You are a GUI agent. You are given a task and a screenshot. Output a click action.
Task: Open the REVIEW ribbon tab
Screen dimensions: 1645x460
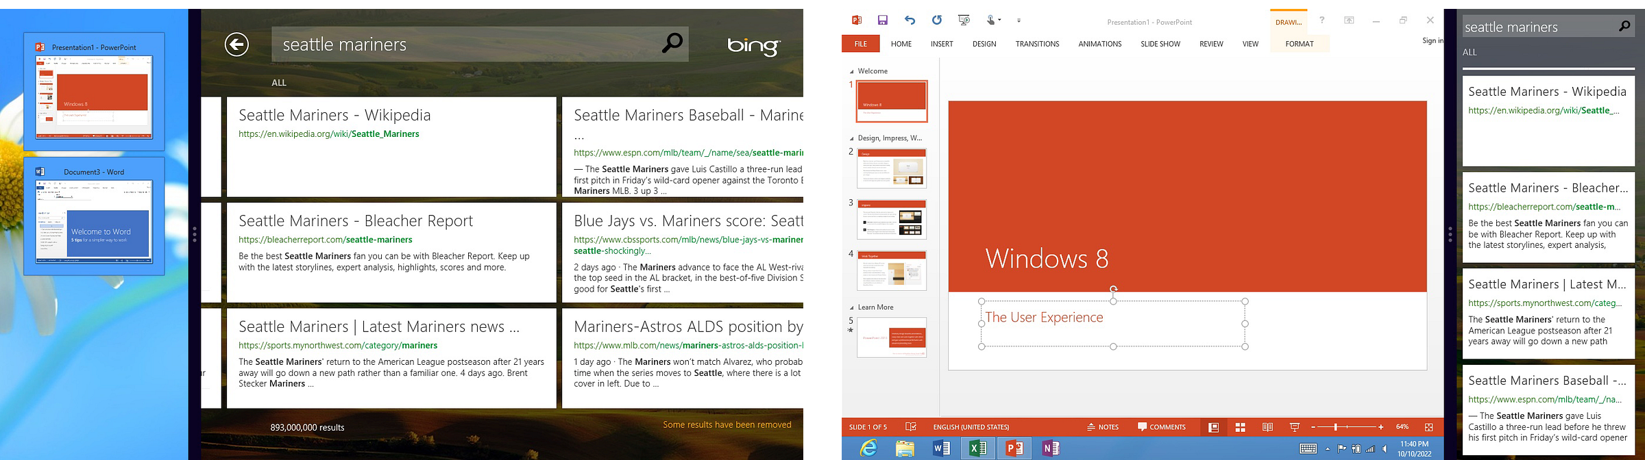click(x=1211, y=44)
